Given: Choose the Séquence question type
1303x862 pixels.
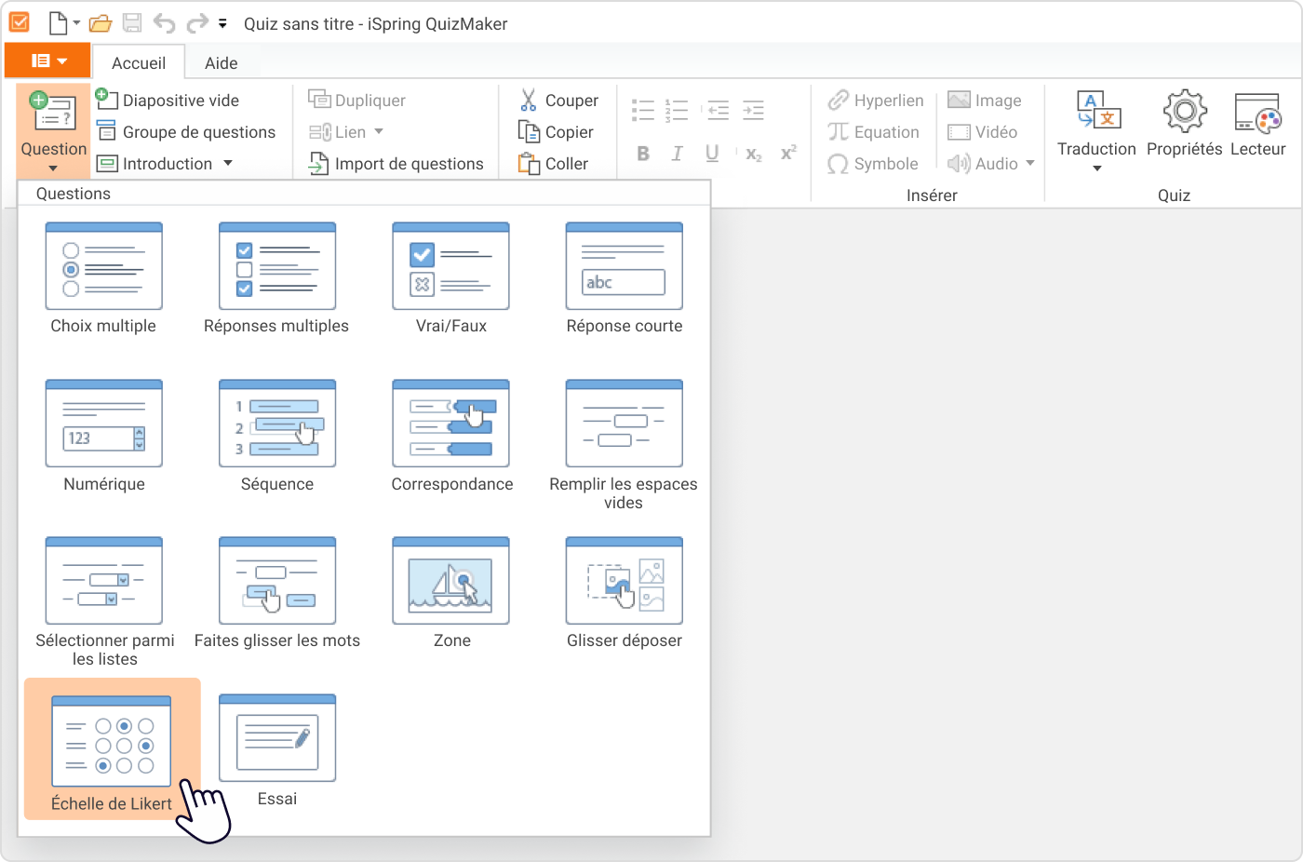Looking at the screenshot, I should click(x=276, y=424).
